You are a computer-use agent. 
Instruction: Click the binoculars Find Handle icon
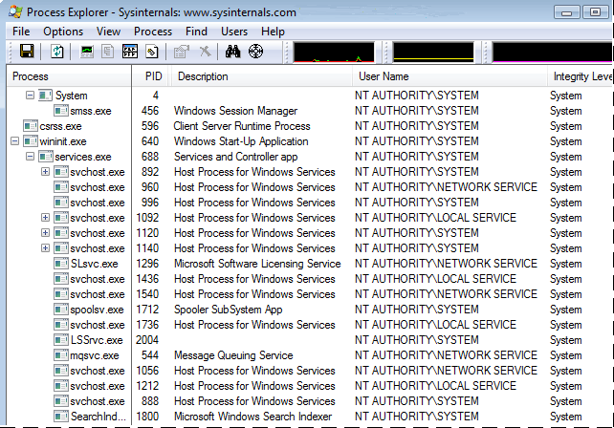(234, 51)
